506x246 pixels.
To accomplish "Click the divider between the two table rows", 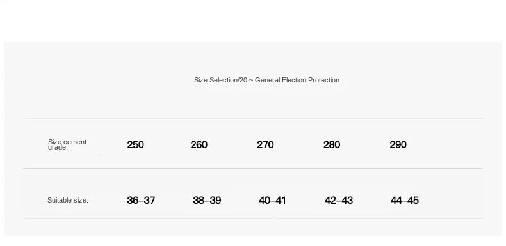I will (x=253, y=168).
